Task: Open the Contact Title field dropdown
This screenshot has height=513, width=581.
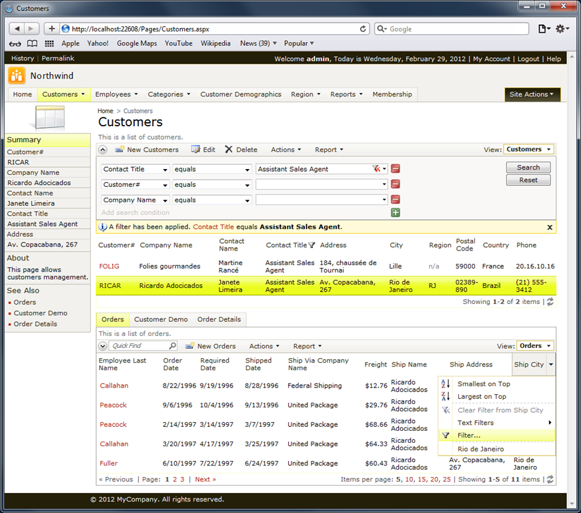Action: (135, 169)
